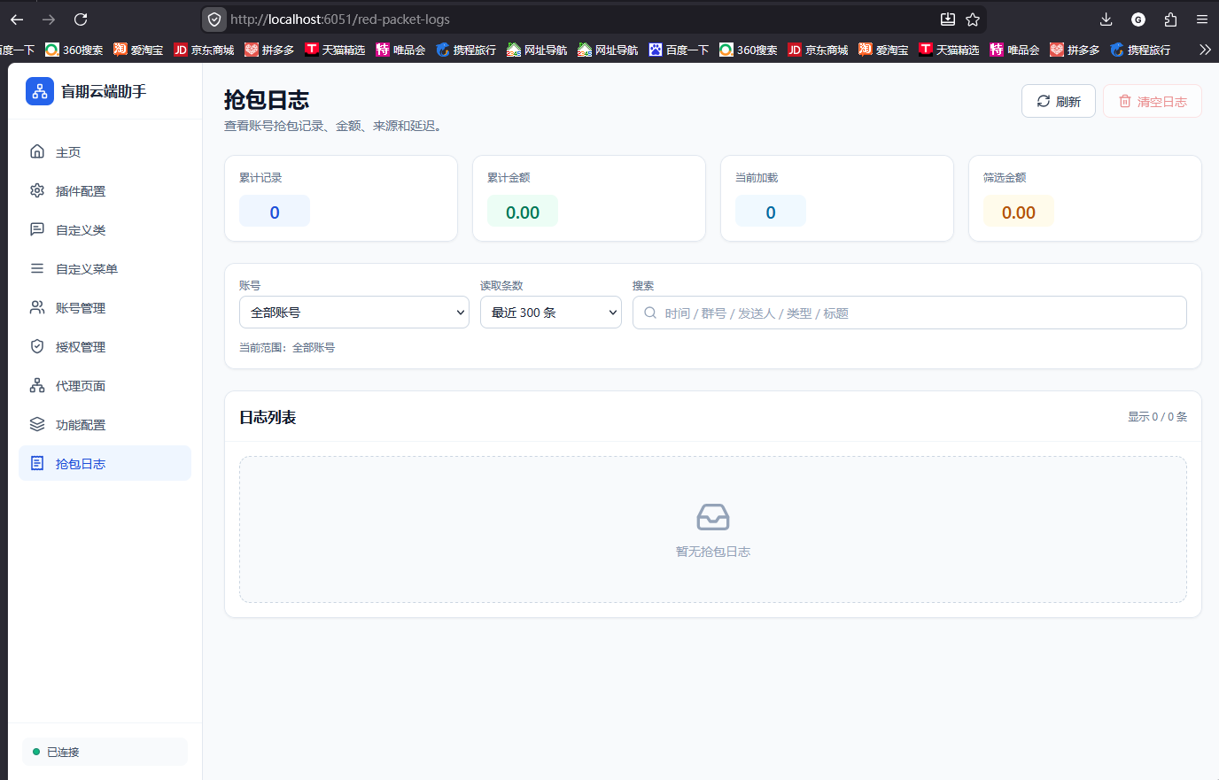Click the 筛选金额 value 0.00
The width and height of the screenshot is (1219, 780).
[1019, 212]
